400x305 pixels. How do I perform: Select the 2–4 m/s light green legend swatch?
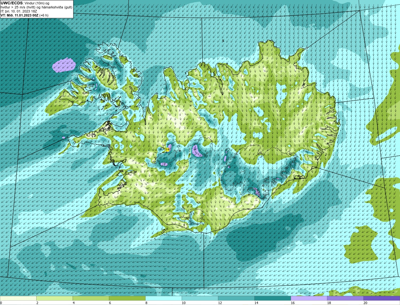[x=54, y=298]
